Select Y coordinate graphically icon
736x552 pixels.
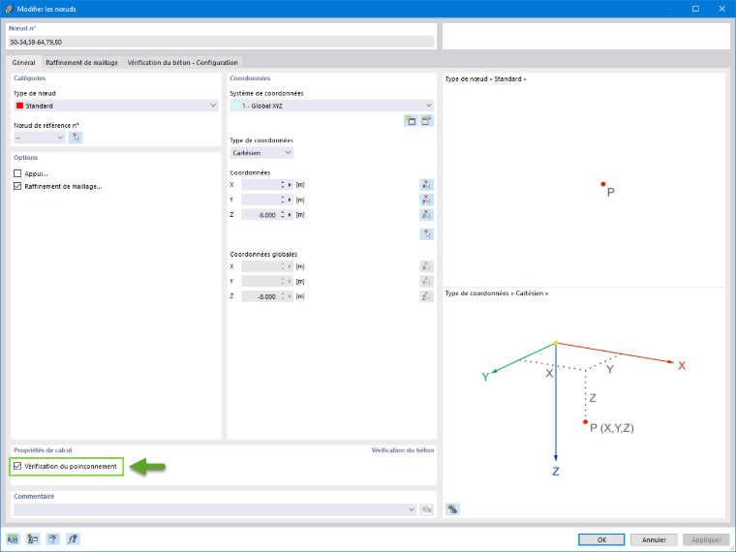point(426,199)
